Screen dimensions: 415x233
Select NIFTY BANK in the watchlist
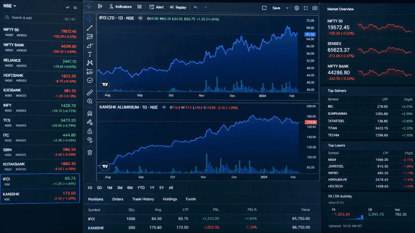(x=40, y=48)
